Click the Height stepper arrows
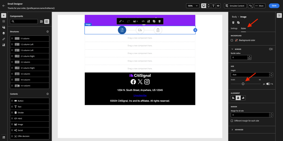 click(x=271, y=74)
